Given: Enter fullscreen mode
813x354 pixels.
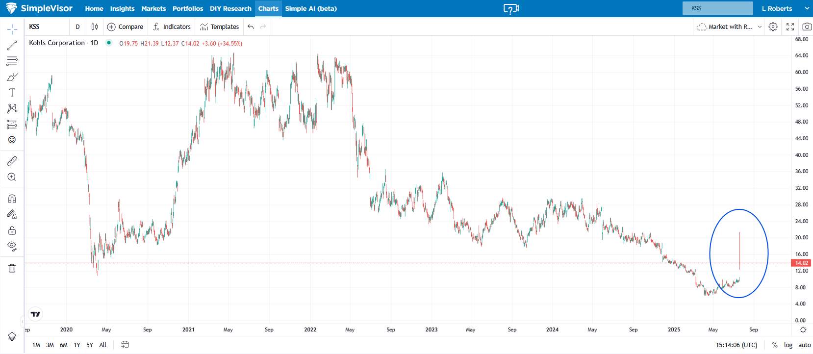Looking at the screenshot, I should (x=790, y=27).
